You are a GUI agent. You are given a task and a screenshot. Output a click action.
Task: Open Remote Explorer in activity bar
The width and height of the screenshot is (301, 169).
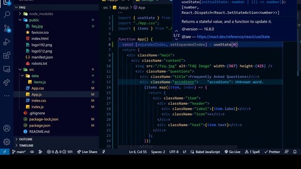click(x=7, y=69)
